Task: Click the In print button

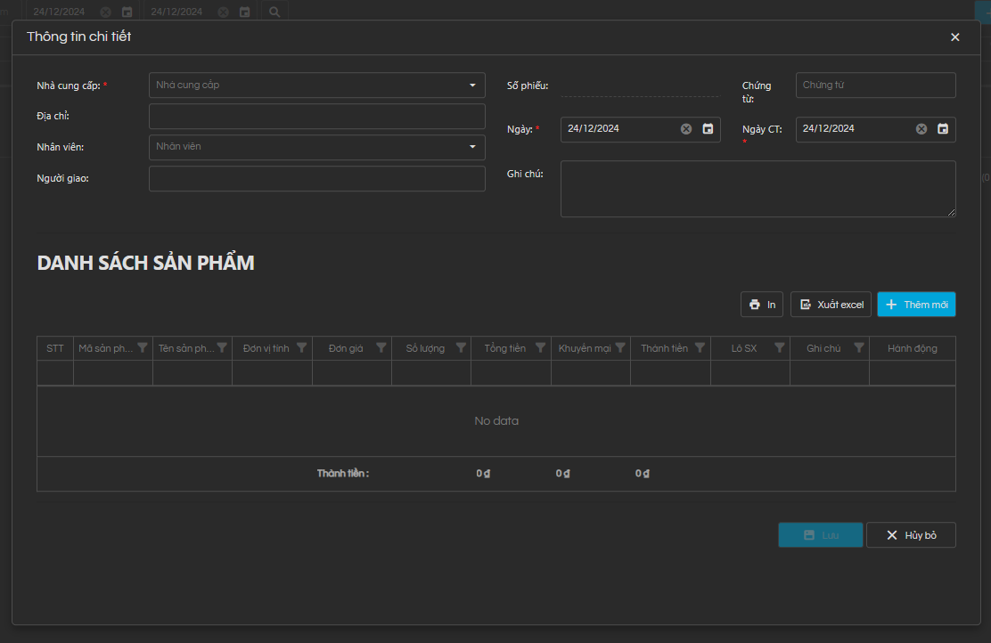Action: point(762,305)
